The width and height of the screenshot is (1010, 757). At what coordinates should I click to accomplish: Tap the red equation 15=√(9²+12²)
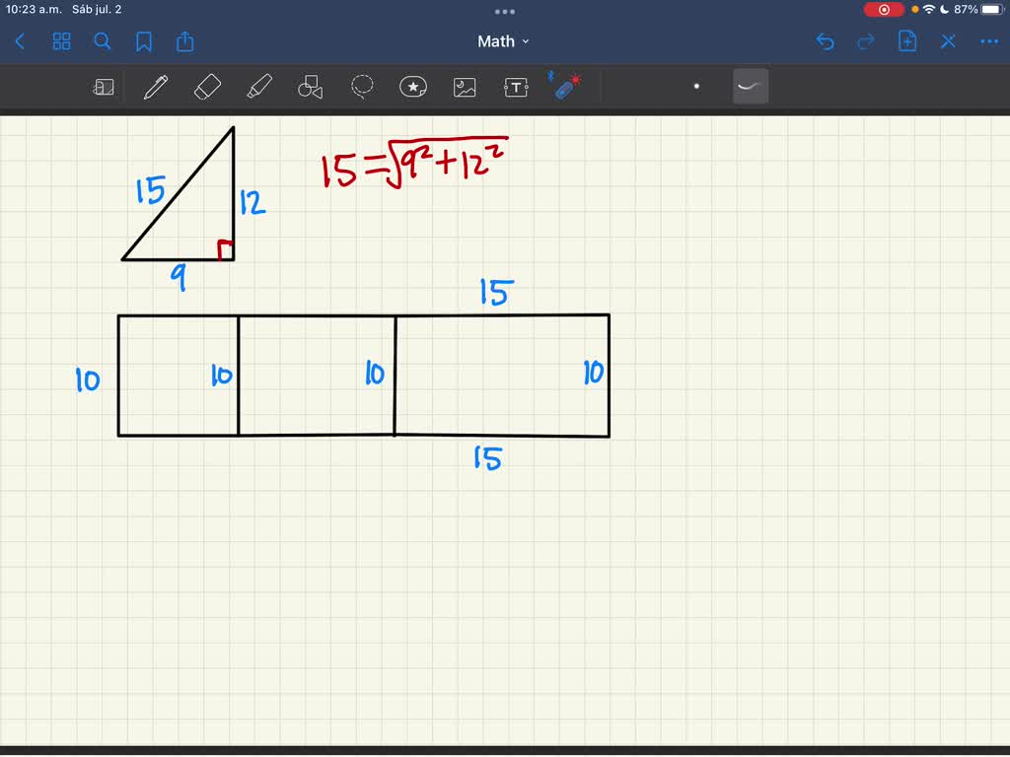(415, 163)
